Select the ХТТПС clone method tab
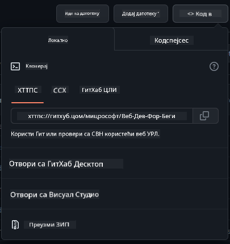The height and width of the screenshot is (244, 230). click(28, 90)
